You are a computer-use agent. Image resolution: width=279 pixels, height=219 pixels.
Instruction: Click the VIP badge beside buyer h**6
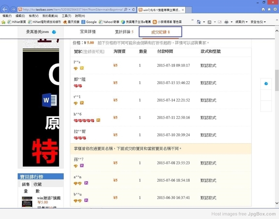(x=98, y=120)
